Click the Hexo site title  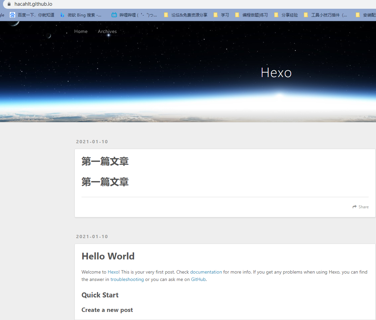276,73
